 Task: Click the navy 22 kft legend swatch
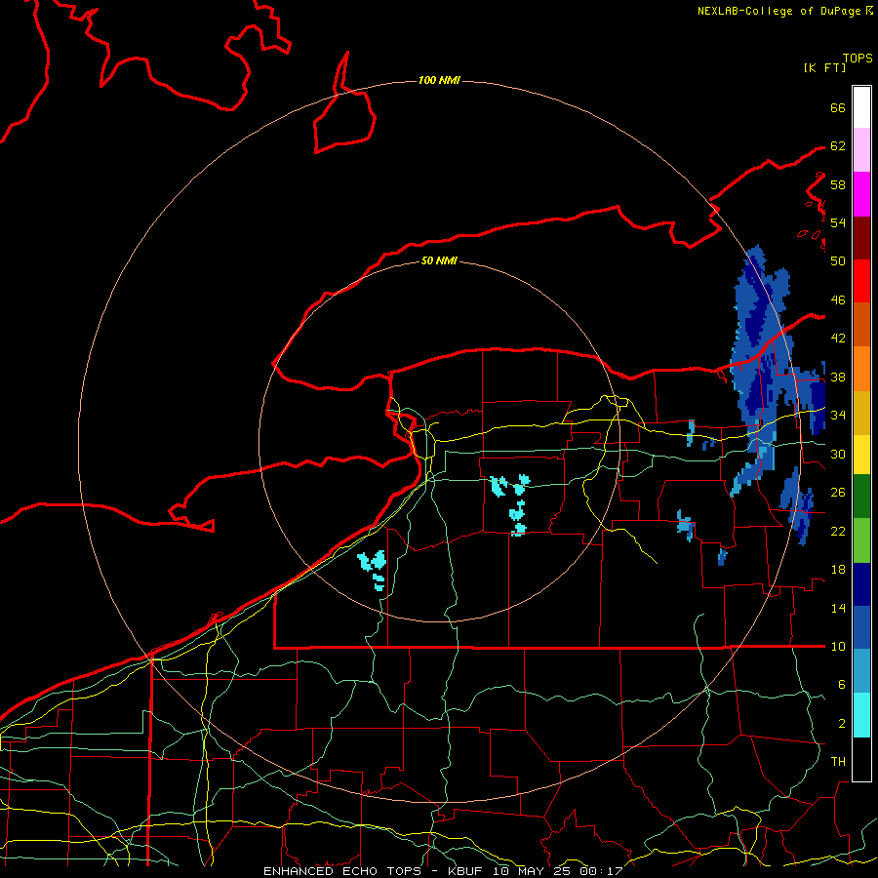[861, 584]
